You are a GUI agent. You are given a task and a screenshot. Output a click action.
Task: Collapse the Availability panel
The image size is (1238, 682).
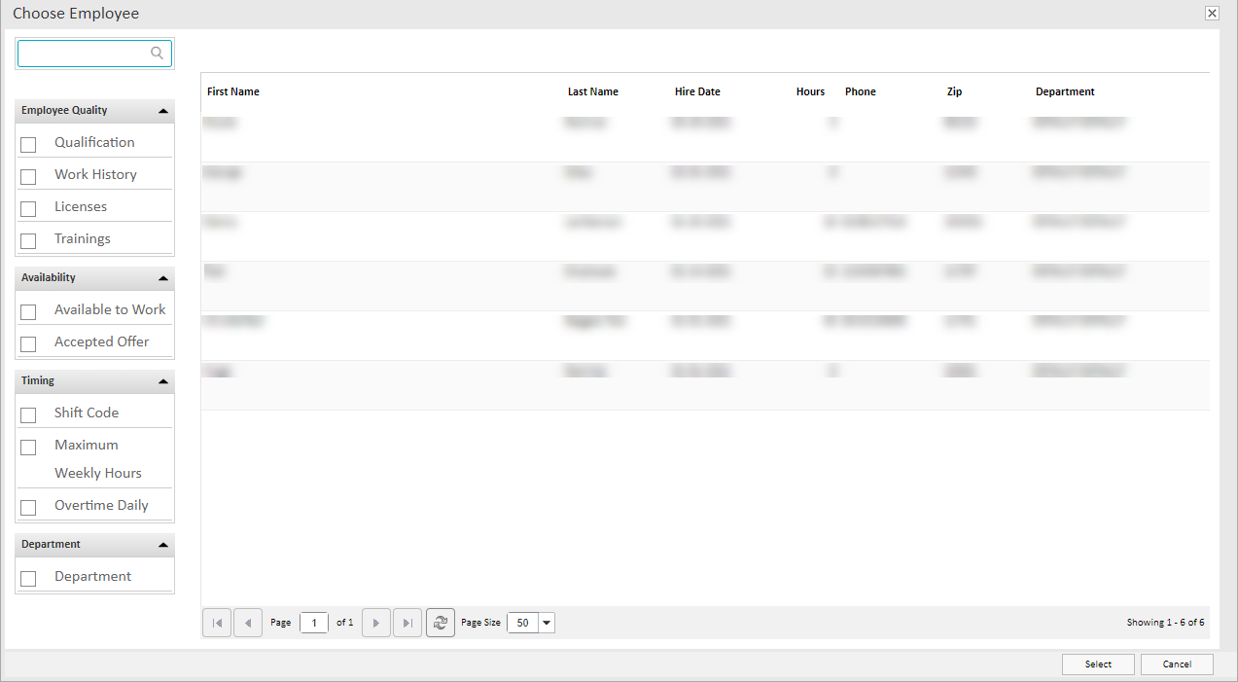[x=163, y=278]
